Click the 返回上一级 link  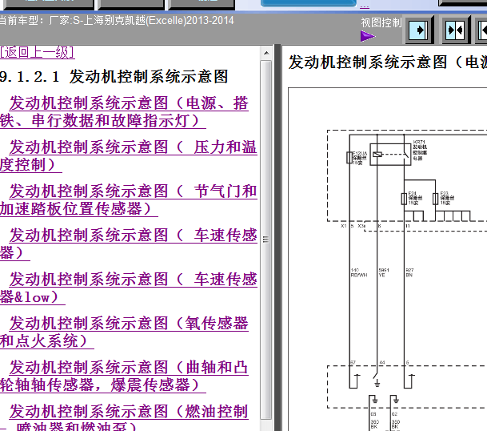click(38, 52)
